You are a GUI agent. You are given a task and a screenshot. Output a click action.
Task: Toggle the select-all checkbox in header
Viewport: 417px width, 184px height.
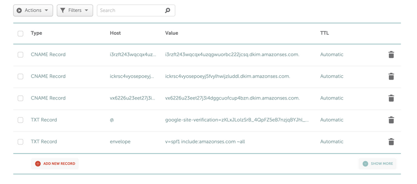[x=20, y=34]
